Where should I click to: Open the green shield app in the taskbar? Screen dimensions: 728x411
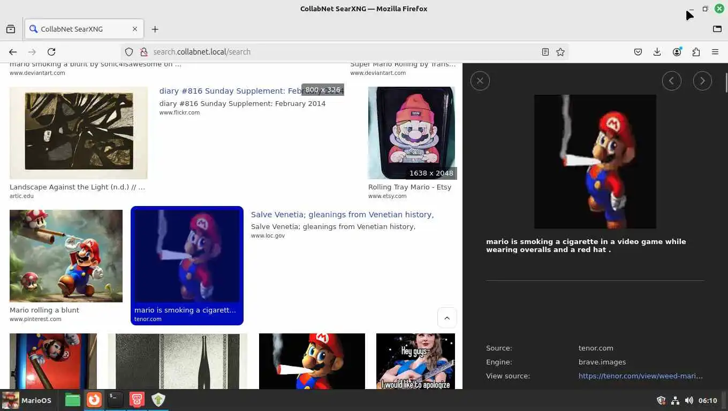point(158,400)
